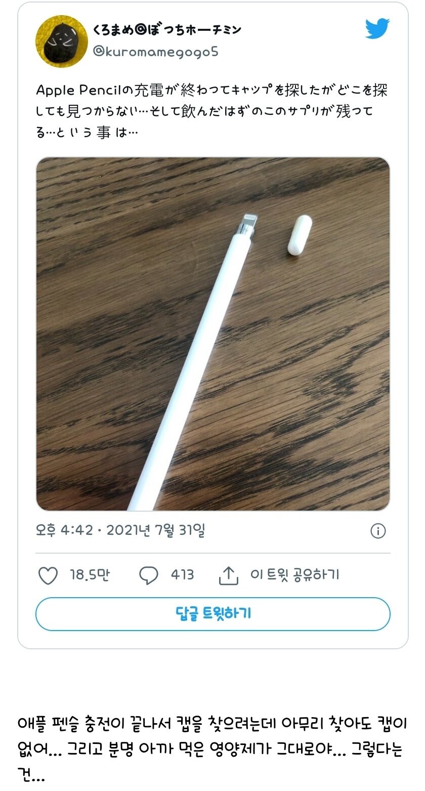Click the white capsule in the photo
Image resolution: width=425 pixels, height=791 pixels.
(300, 234)
